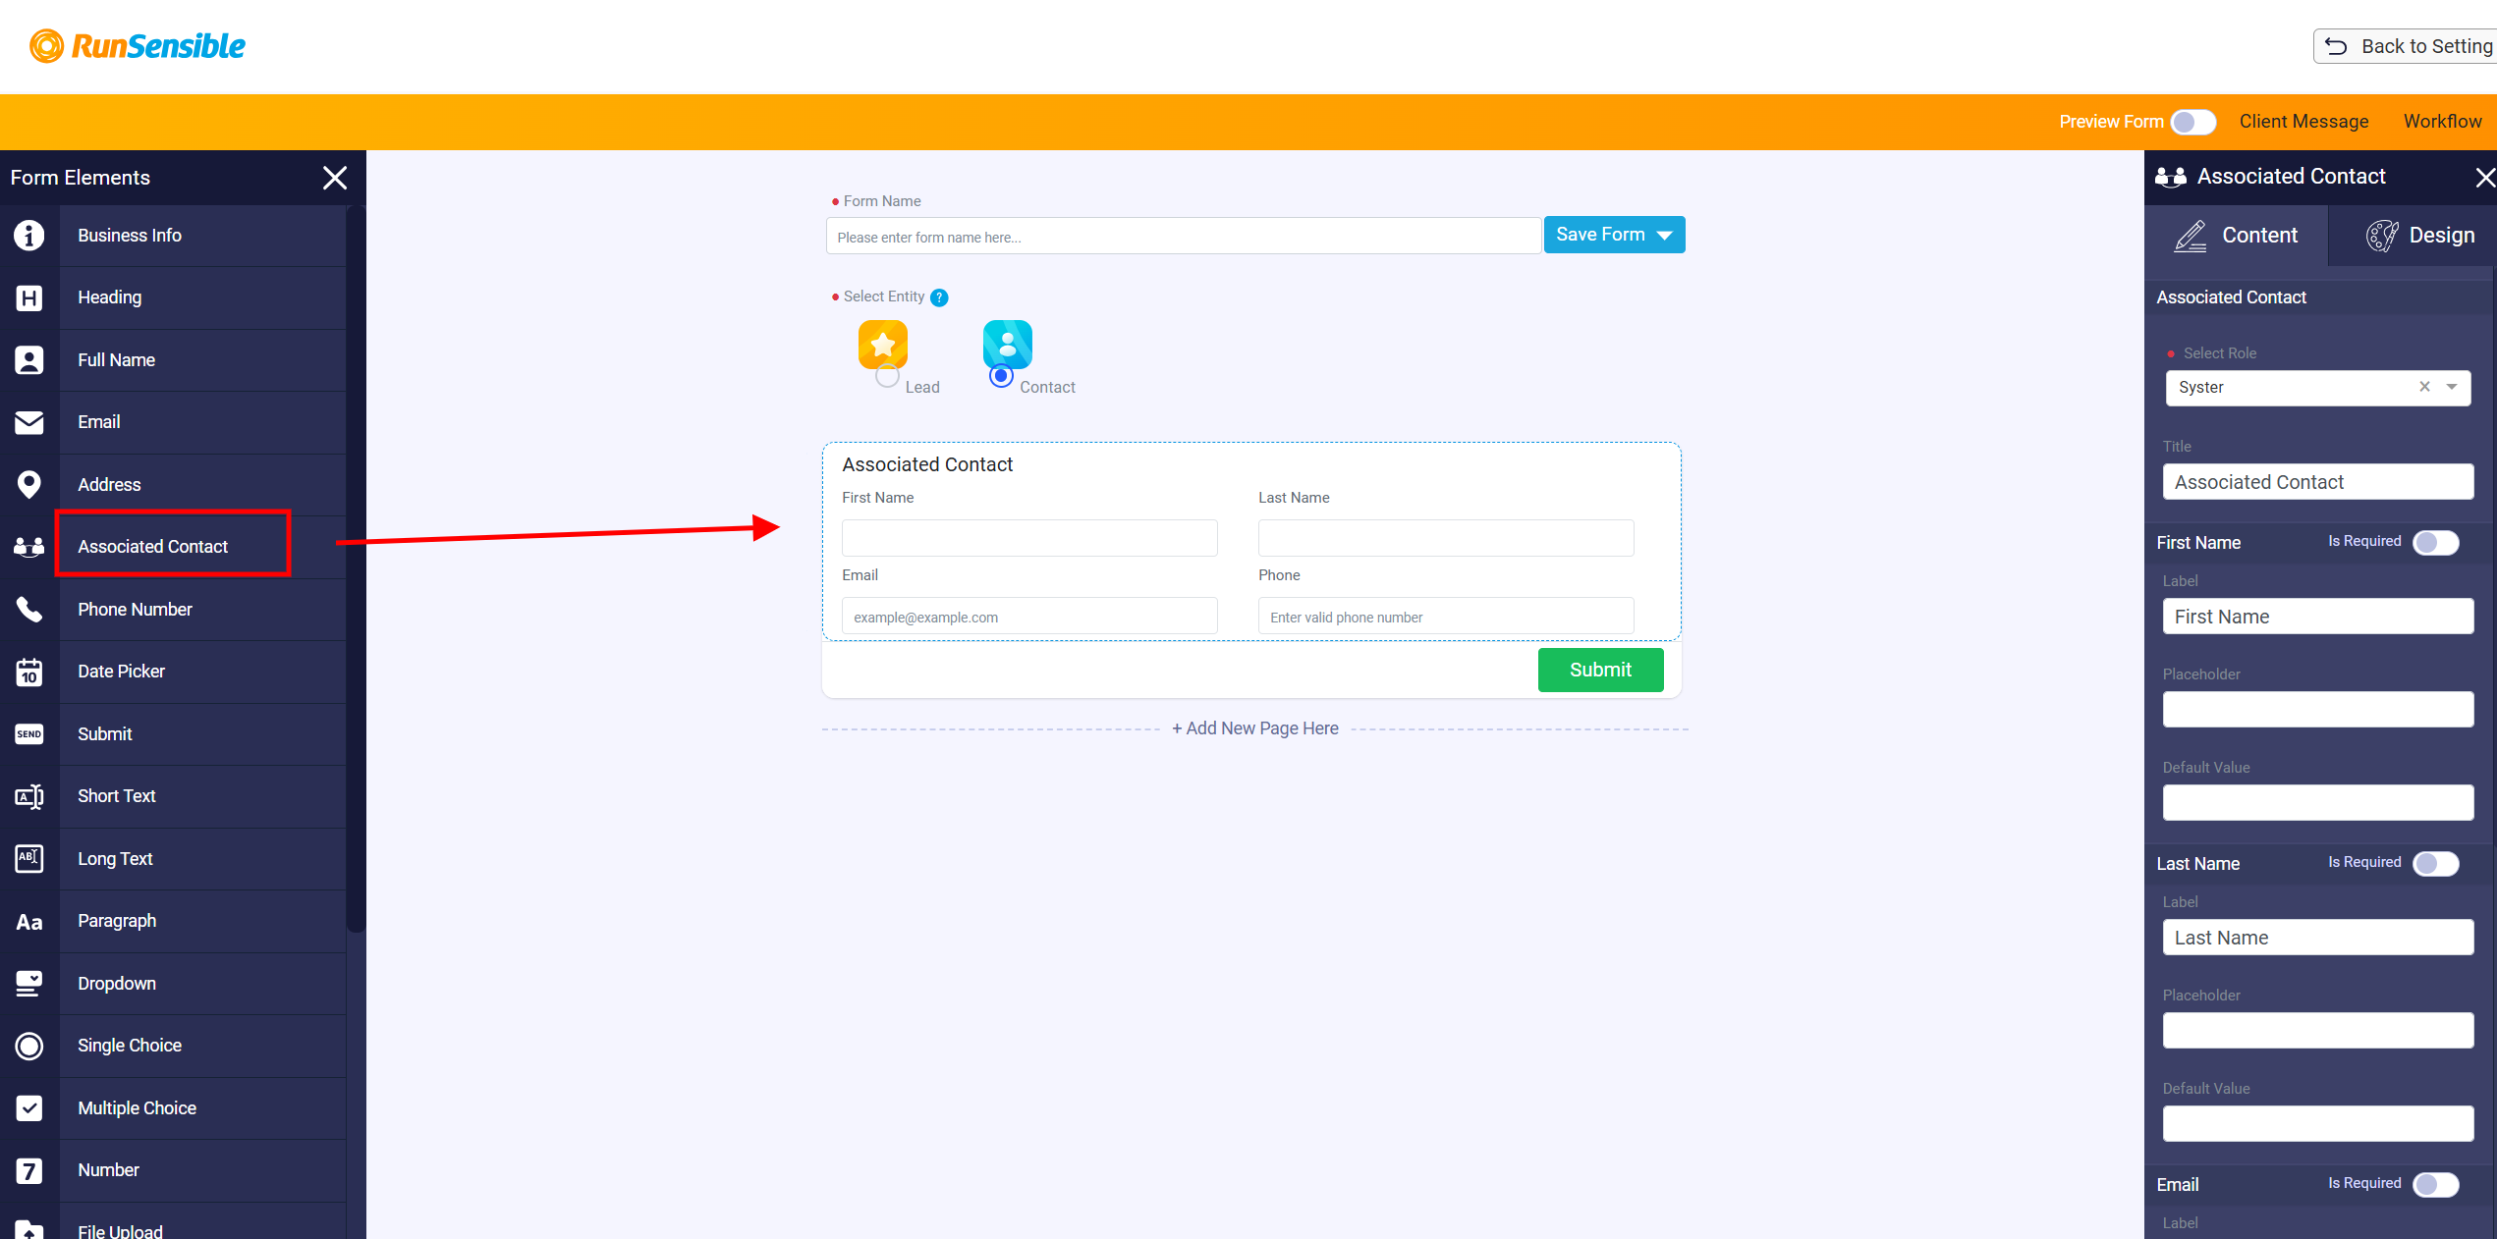Select the Heading element icon
This screenshot has height=1239, width=2497.
pyautogui.click(x=29, y=297)
